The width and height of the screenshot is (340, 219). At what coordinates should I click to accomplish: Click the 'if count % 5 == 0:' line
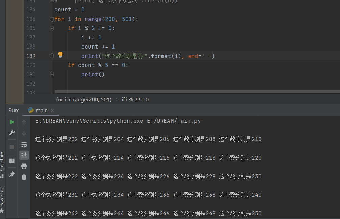[x=98, y=65]
